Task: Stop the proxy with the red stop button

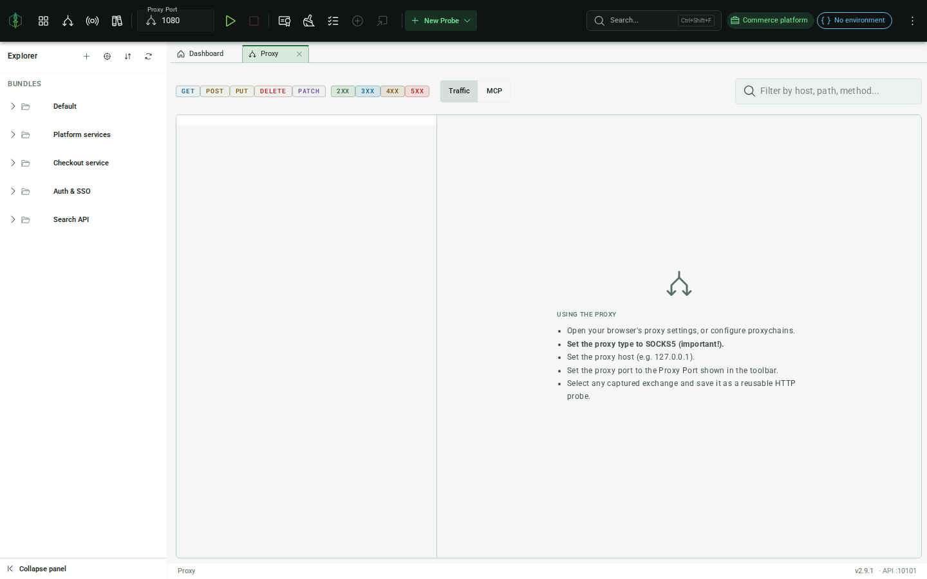Action: pyautogui.click(x=254, y=21)
